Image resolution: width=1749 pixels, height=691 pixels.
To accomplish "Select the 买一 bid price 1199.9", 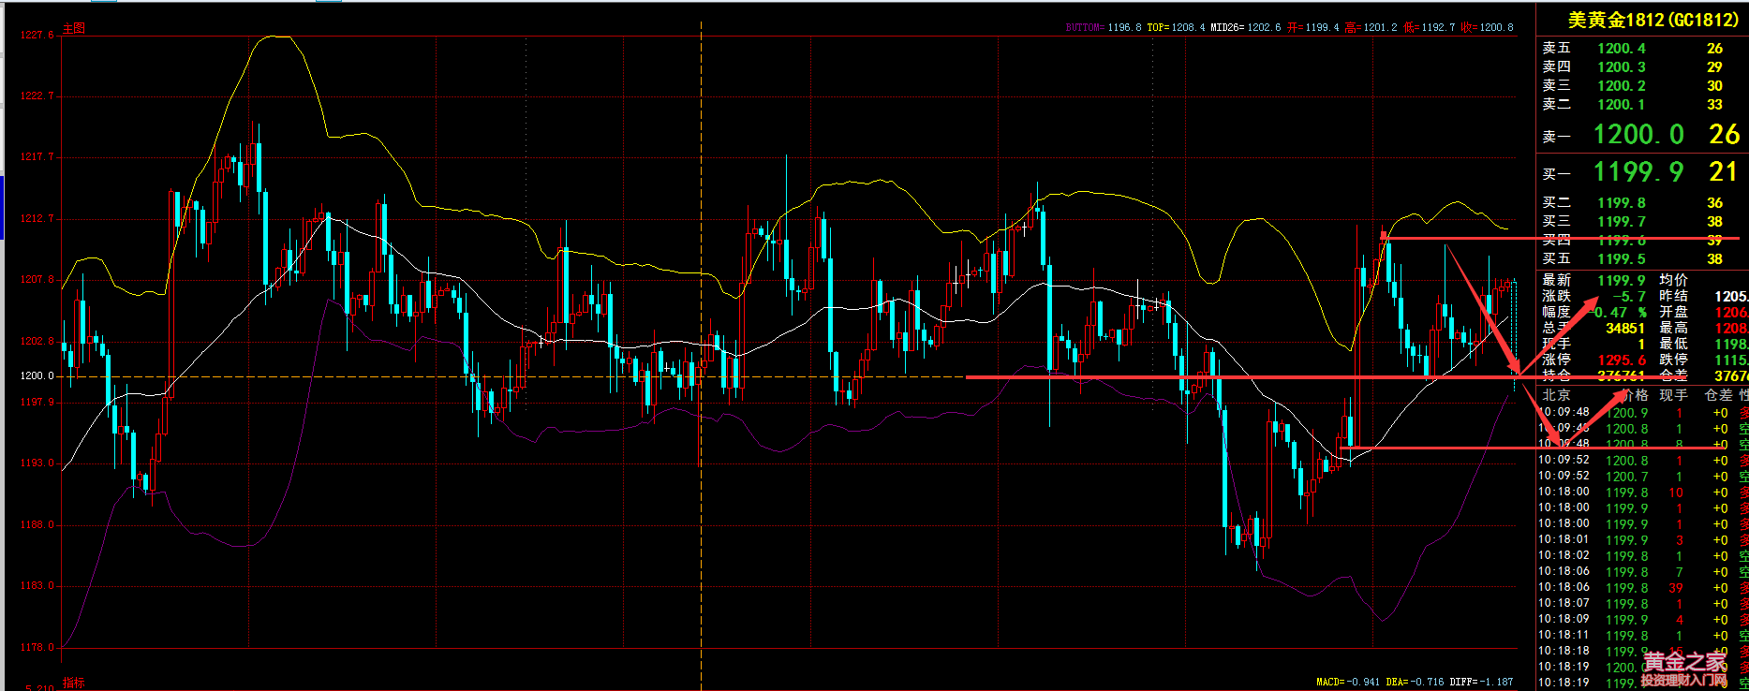I will coord(1638,172).
